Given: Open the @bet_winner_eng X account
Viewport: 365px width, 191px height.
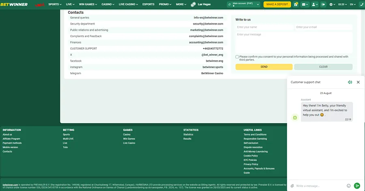Looking at the screenshot, I should pos(212,55).
